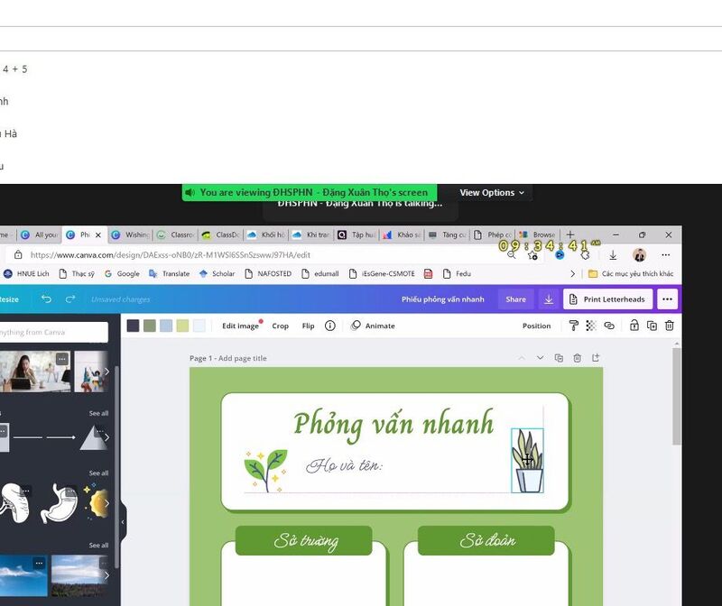This screenshot has width=722, height=606.
Task: Click the stomach illustration thumbnail
Action: pyautogui.click(x=61, y=503)
